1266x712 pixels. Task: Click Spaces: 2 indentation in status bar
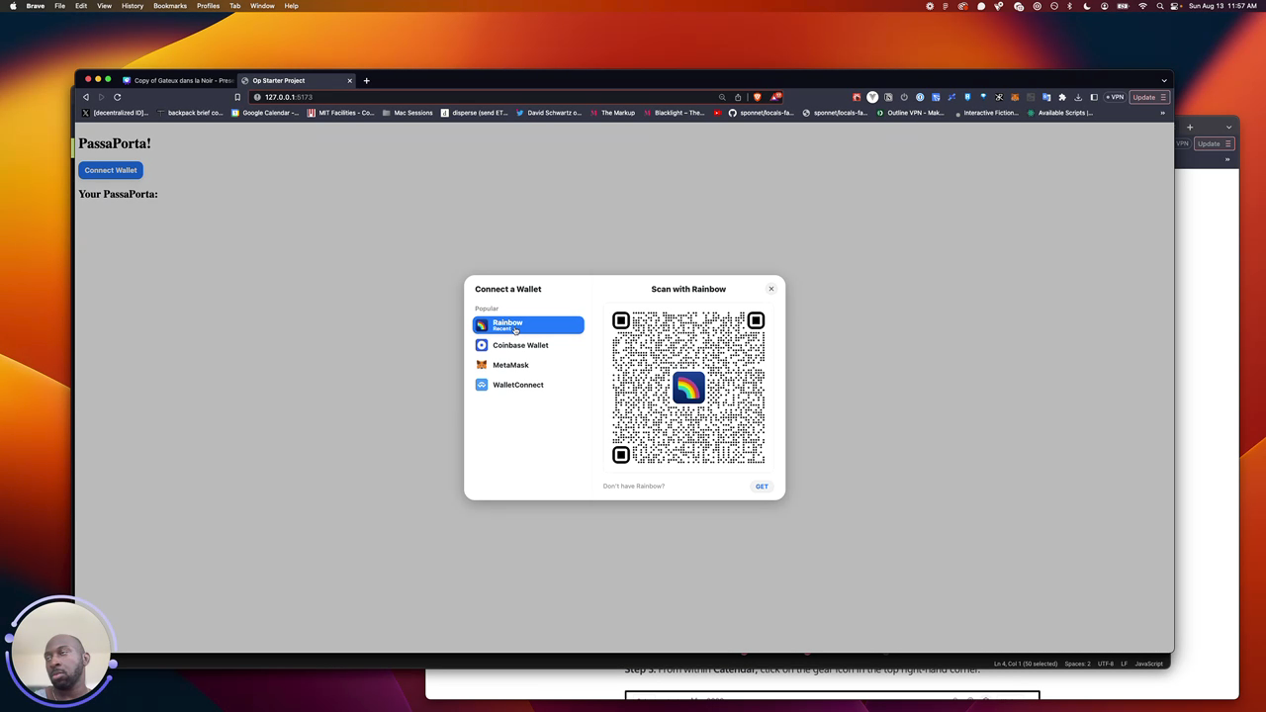[x=1077, y=664]
